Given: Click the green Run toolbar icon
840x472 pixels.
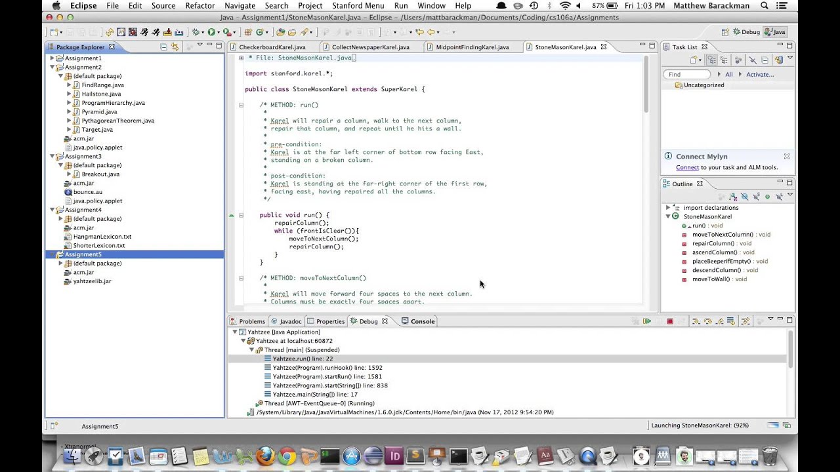Looking at the screenshot, I should tap(211, 31).
